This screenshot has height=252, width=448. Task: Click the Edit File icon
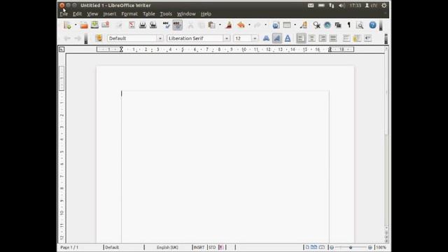(119, 25)
